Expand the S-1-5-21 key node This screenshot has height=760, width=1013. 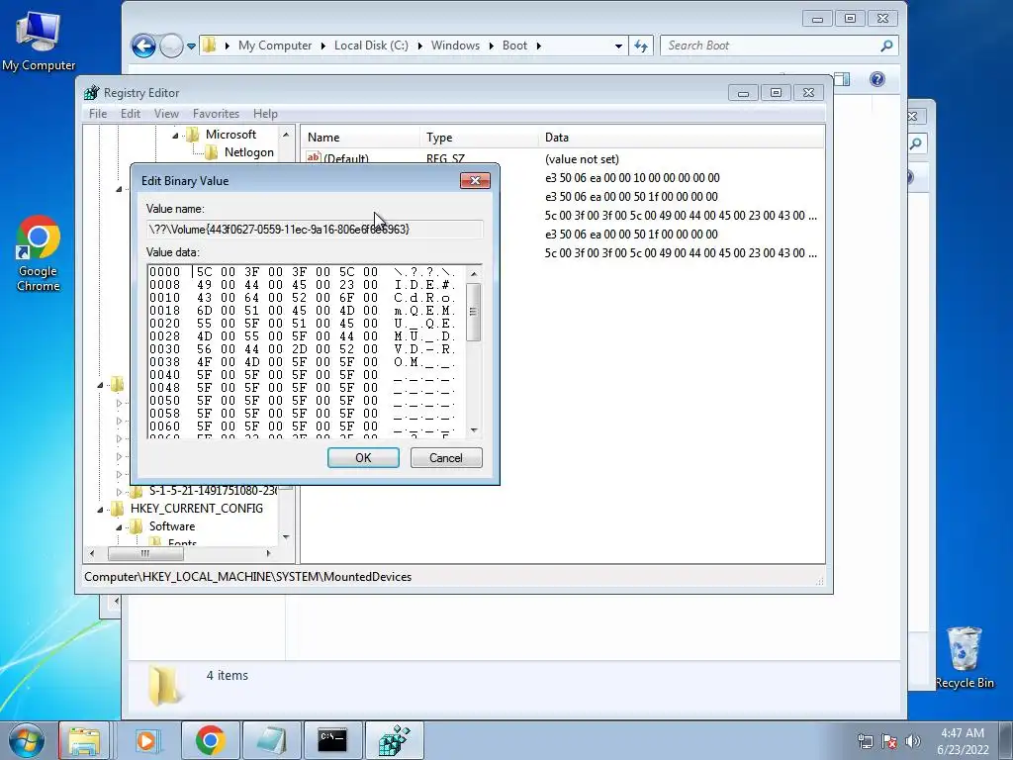pyautogui.click(x=119, y=492)
